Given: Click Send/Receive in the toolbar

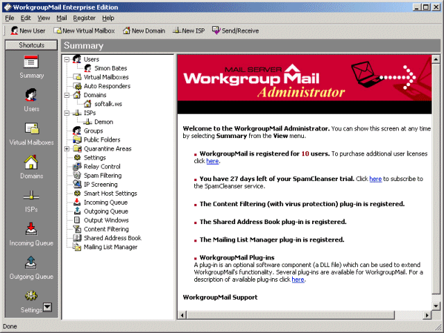Looking at the screenshot, I should 235,31.
